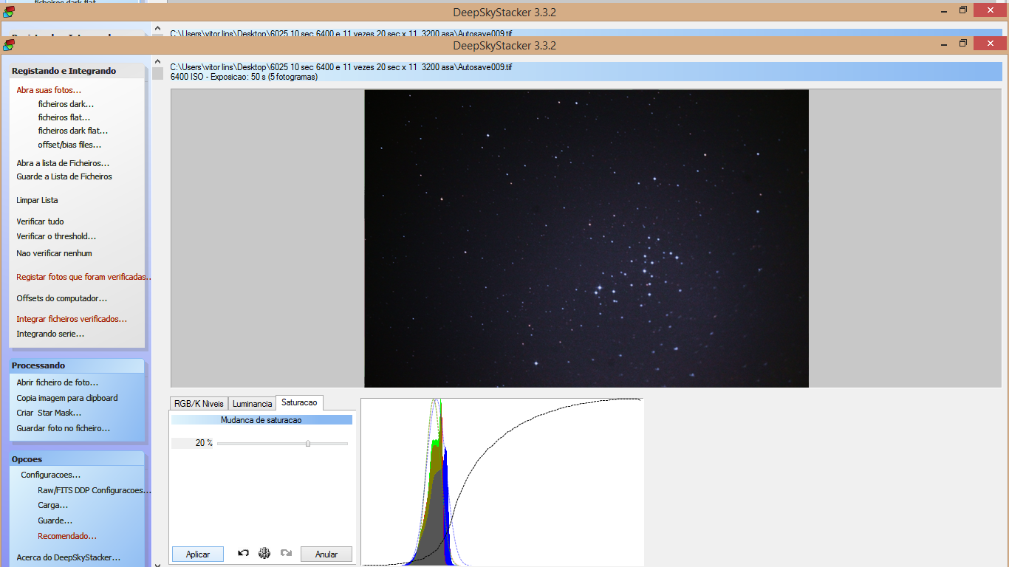Click the '6400 ISO - Exposicao: 50 s' info line
The image size is (1009, 567).
[x=244, y=77]
